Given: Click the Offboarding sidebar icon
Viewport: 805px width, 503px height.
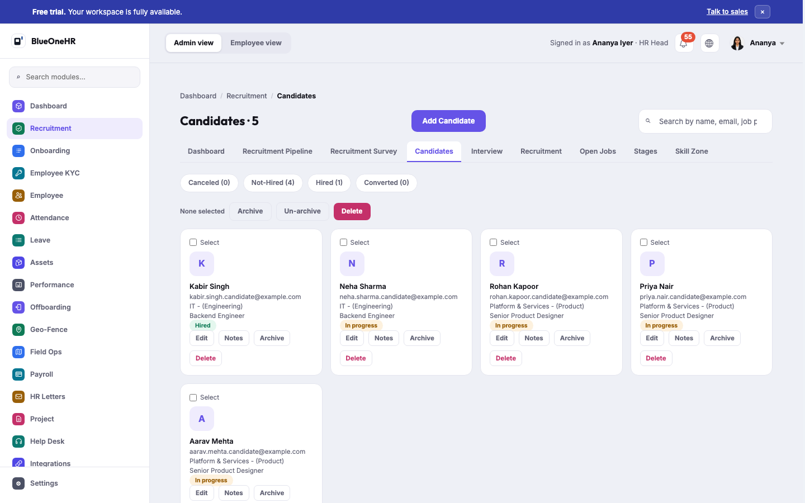Looking at the screenshot, I should click(x=18, y=307).
